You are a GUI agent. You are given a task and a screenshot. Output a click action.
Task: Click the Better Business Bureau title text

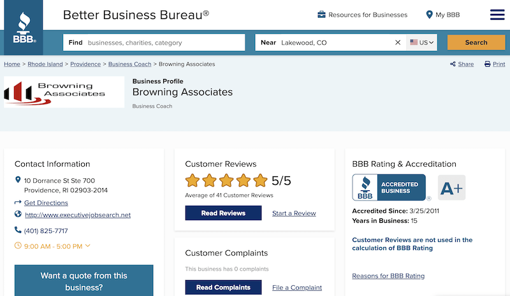[136, 15]
